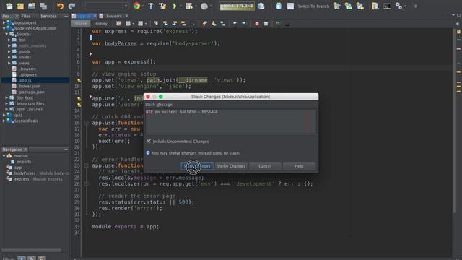Select package.json in the project tree
462x260 pixels.
point(32,92)
